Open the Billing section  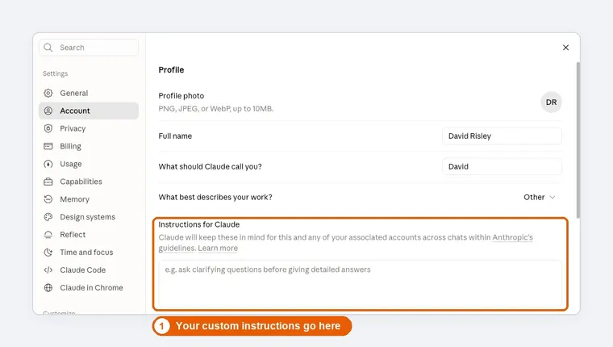click(x=89, y=146)
